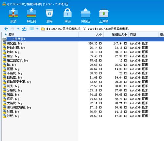The image size is (164, 141).
Task: Sort by the 名称 column header
Action: click(11, 35)
